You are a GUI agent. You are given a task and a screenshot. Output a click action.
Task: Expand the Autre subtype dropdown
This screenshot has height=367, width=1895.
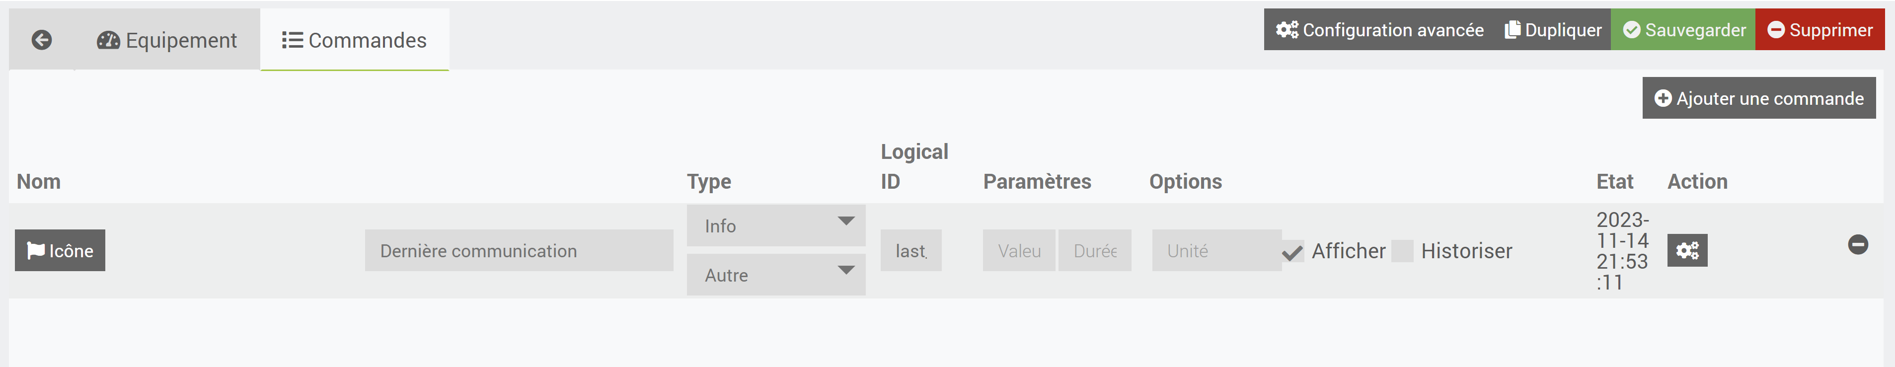tap(775, 275)
